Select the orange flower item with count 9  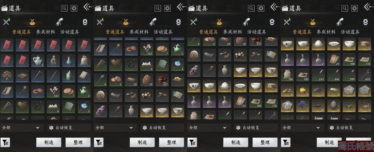[303, 90]
